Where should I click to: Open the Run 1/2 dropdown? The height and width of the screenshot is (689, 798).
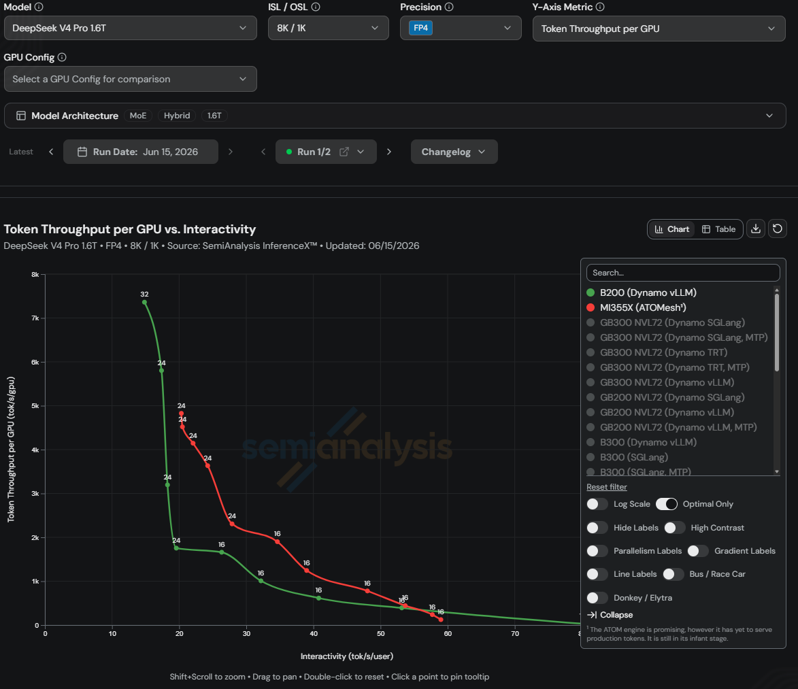click(x=326, y=152)
